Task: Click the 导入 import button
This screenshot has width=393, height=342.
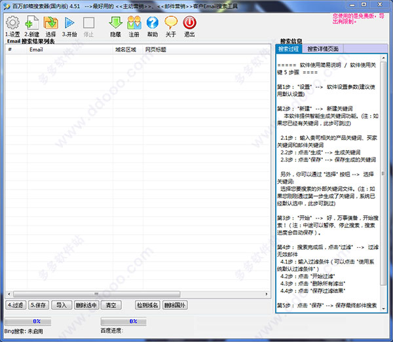Action: click(x=62, y=305)
